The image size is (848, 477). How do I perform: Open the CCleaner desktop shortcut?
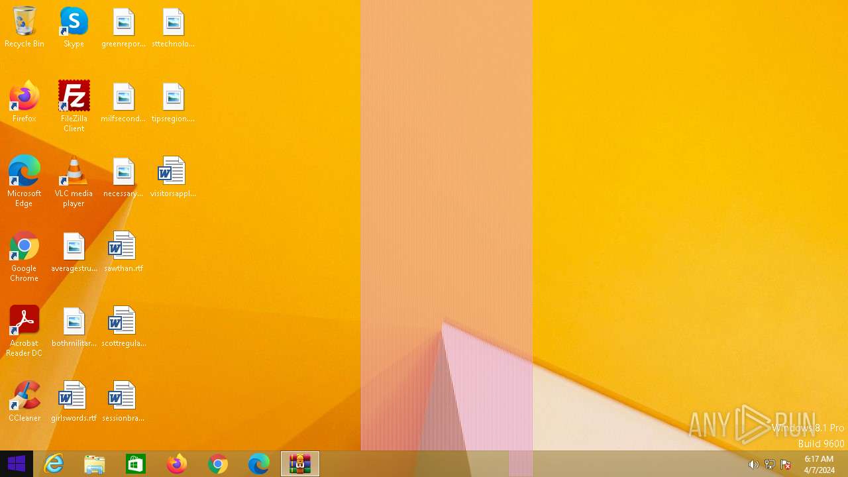[25, 401]
